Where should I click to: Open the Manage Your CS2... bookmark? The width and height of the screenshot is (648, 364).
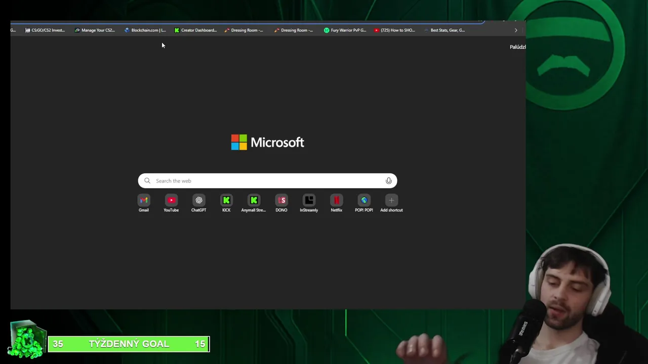[95, 30]
